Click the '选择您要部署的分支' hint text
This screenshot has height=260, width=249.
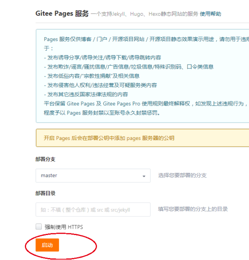pyautogui.click(x=182, y=175)
